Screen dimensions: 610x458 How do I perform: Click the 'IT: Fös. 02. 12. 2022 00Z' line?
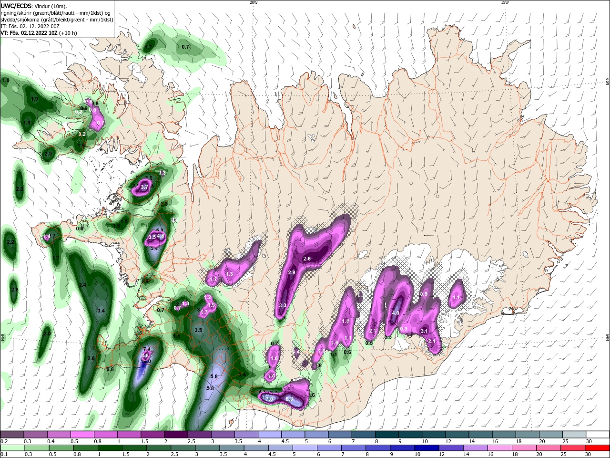coord(30,26)
